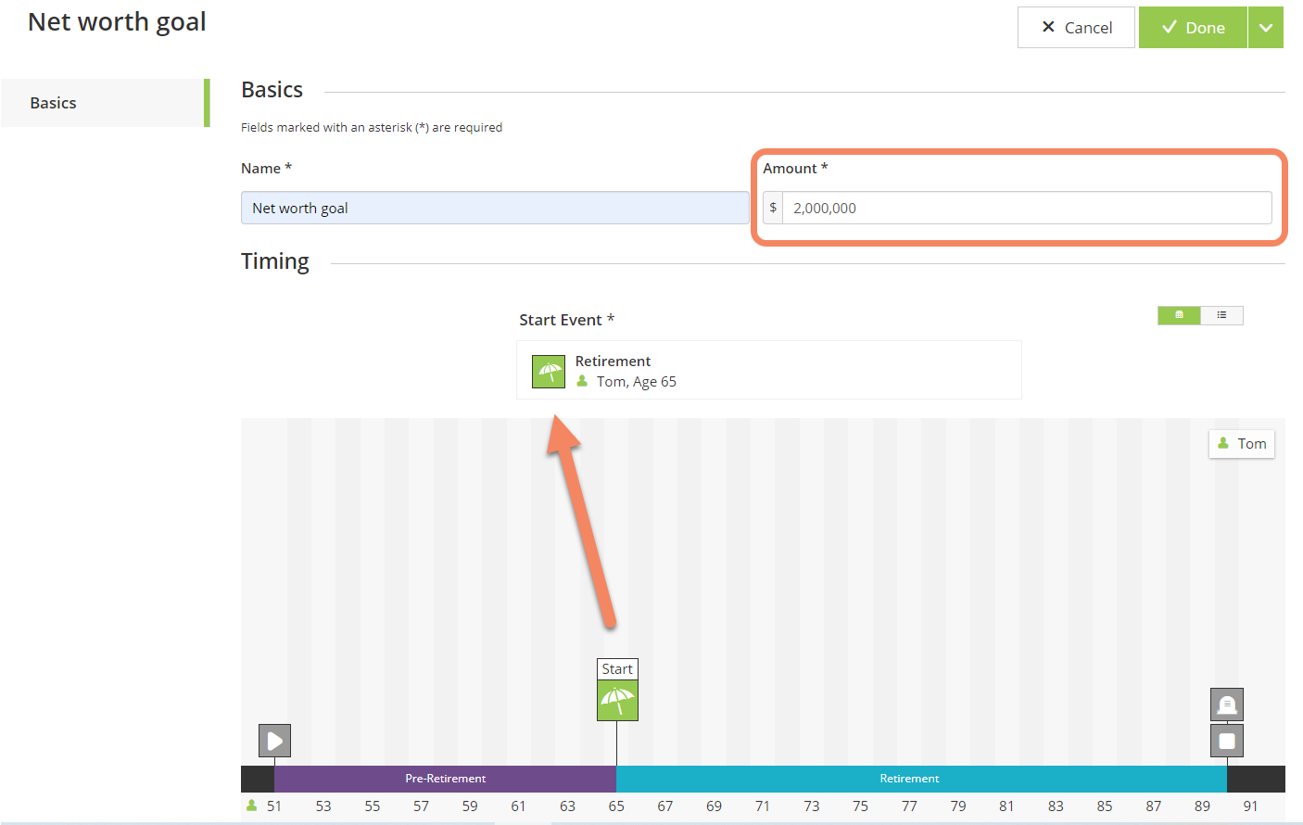This screenshot has height=825, width=1303.
Task: Switch to timeline calendar view
Action: tap(1179, 315)
